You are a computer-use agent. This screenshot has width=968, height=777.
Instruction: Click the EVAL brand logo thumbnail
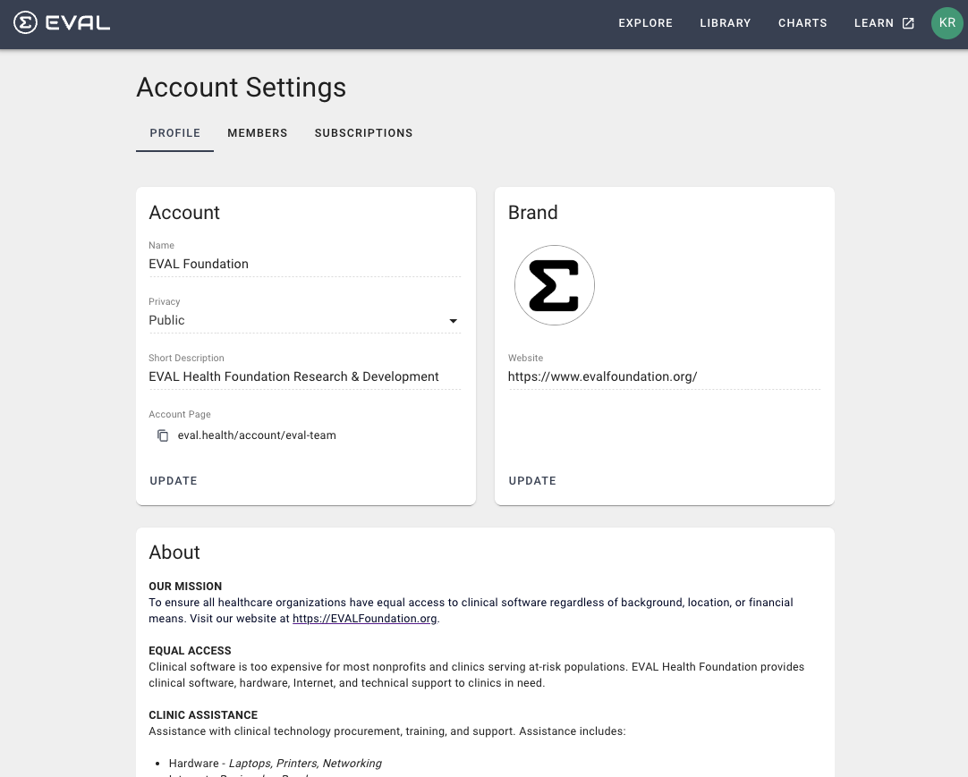tap(555, 284)
